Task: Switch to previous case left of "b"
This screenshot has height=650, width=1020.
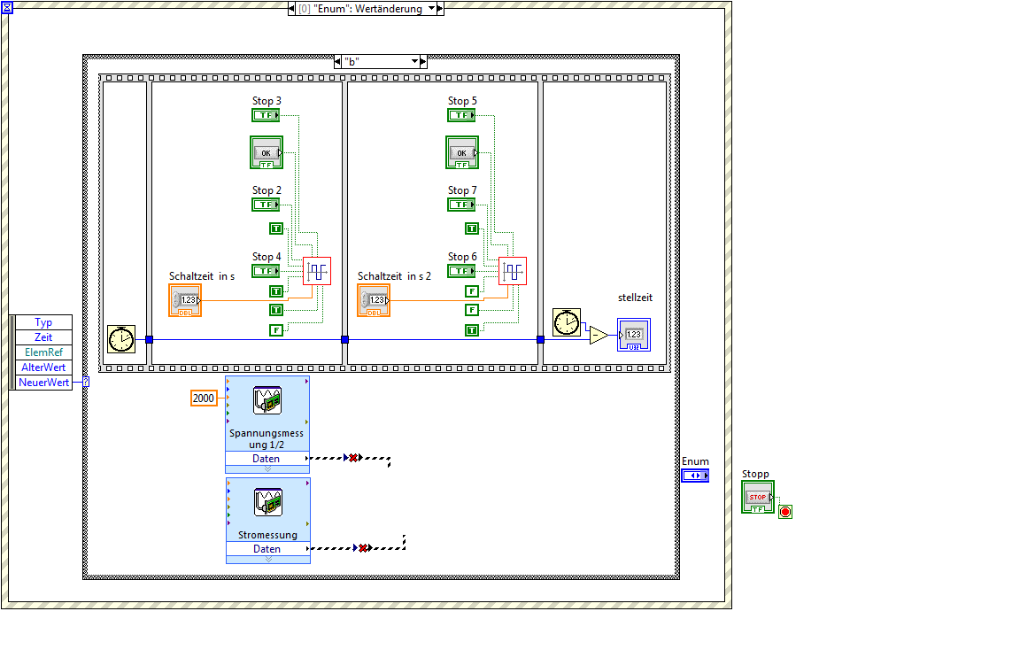Action: 337,62
